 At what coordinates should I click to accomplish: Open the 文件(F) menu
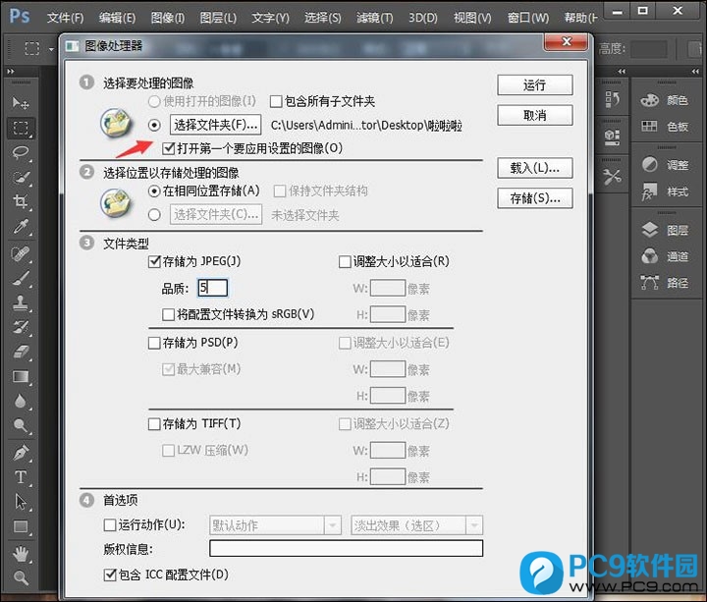click(x=66, y=18)
